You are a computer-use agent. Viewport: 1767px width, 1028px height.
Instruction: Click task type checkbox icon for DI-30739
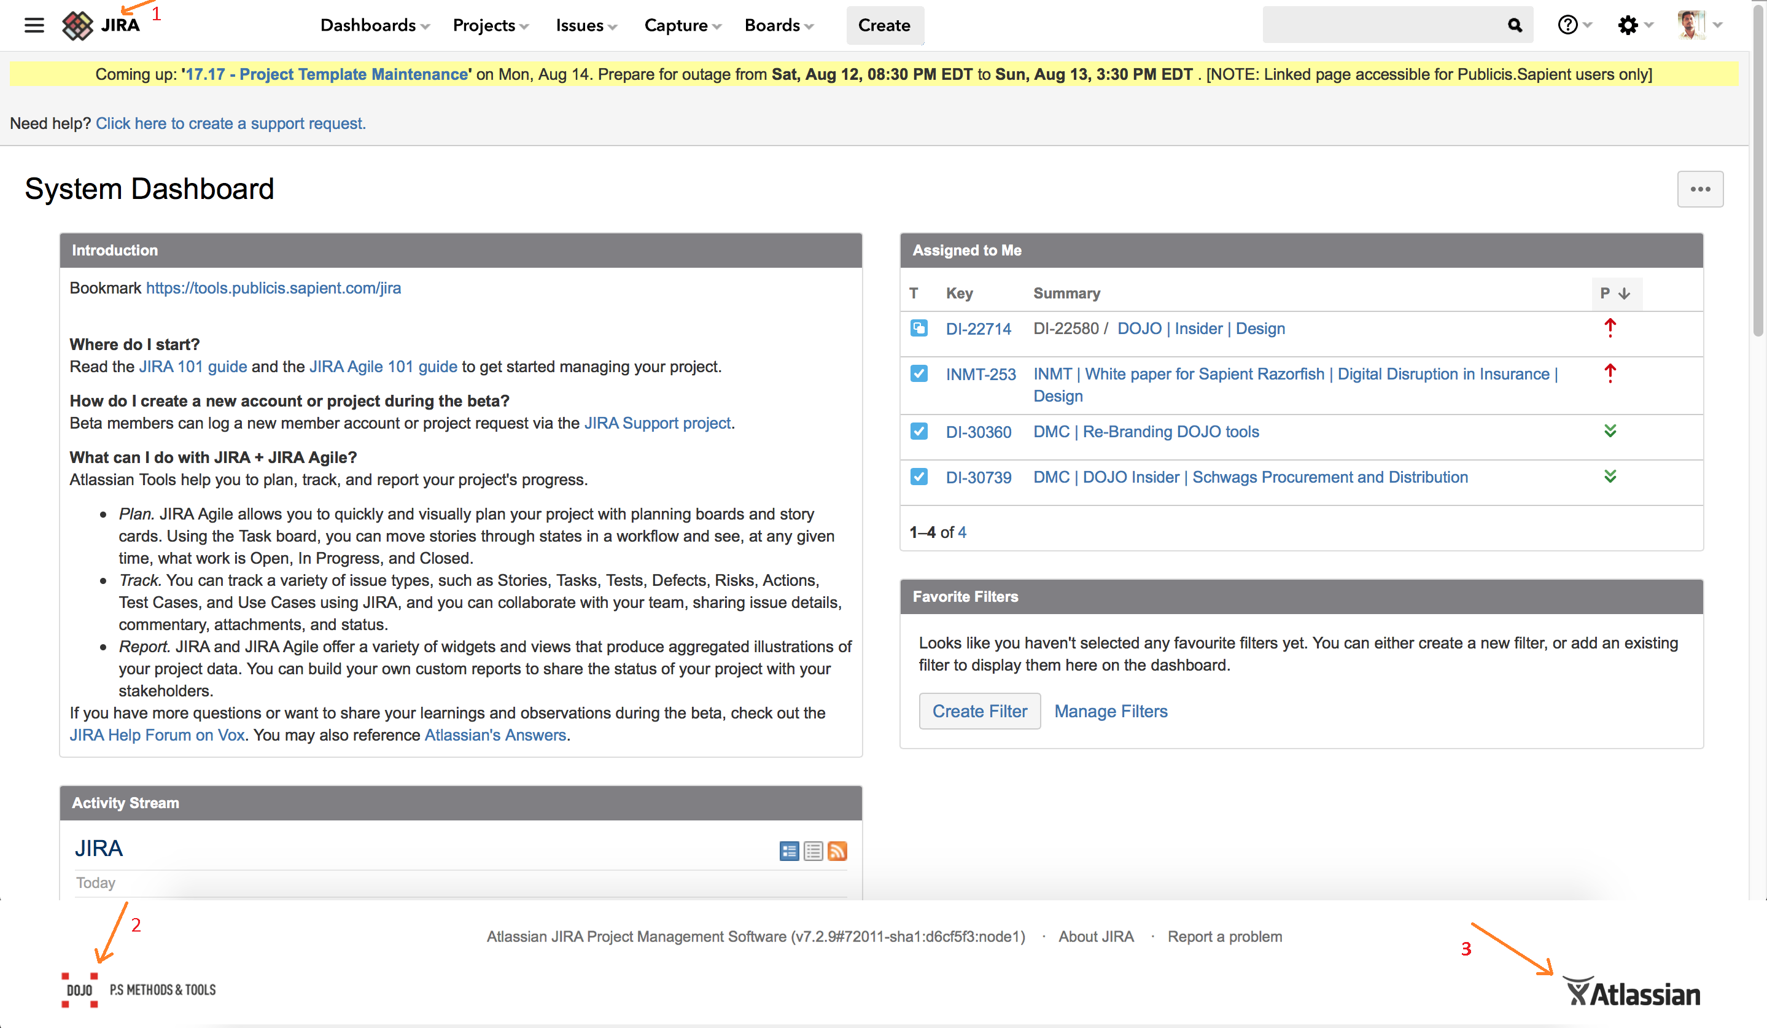pos(918,477)
